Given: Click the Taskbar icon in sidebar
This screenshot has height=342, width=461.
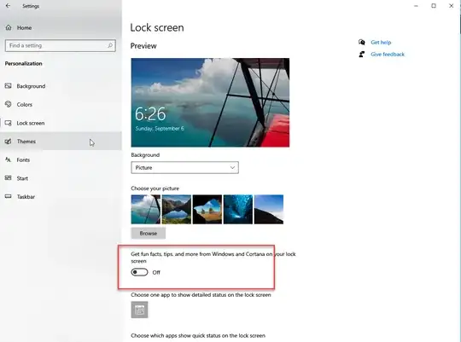Looking at the screenshot, I should pyautogui.click(x=9, y=196).
